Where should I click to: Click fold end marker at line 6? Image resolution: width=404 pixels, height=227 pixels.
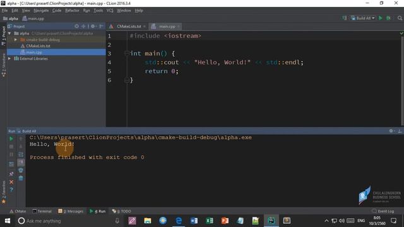[126, 80]
